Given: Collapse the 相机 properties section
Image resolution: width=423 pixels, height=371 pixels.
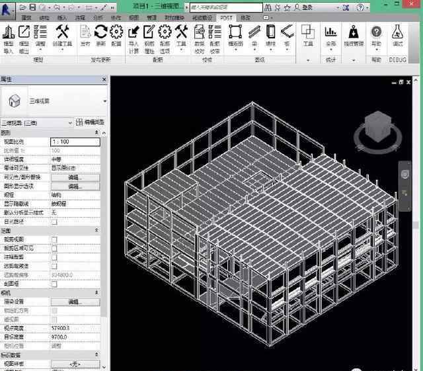Looking at the screenshot, I should [96, 292].
